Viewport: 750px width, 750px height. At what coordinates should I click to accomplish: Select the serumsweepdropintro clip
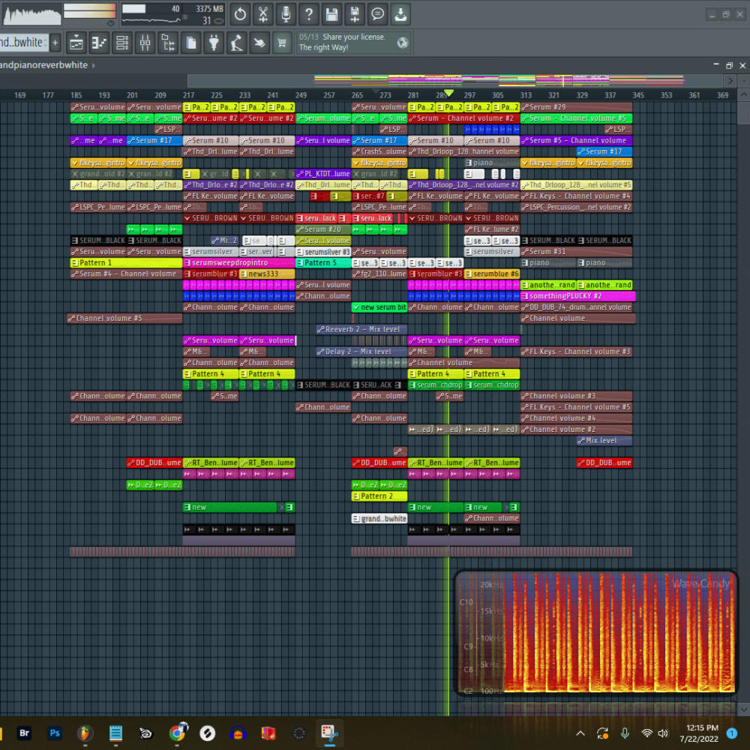[x=238, y=262]
